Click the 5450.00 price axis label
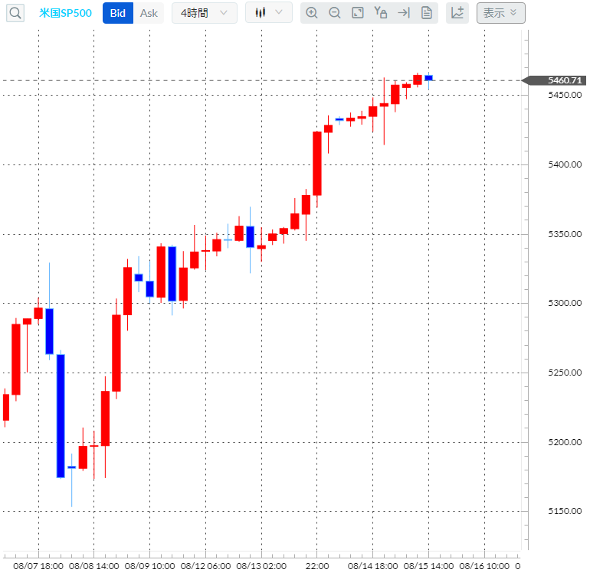 pos(565,95)
